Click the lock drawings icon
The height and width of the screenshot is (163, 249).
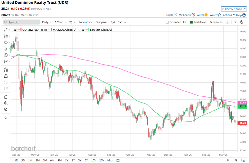coord(6,76)
